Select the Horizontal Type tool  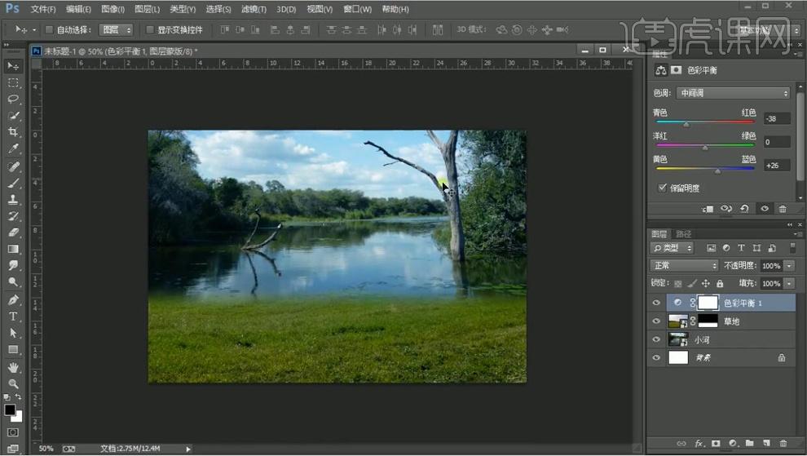pyautogui.click(x=13, y=317)
